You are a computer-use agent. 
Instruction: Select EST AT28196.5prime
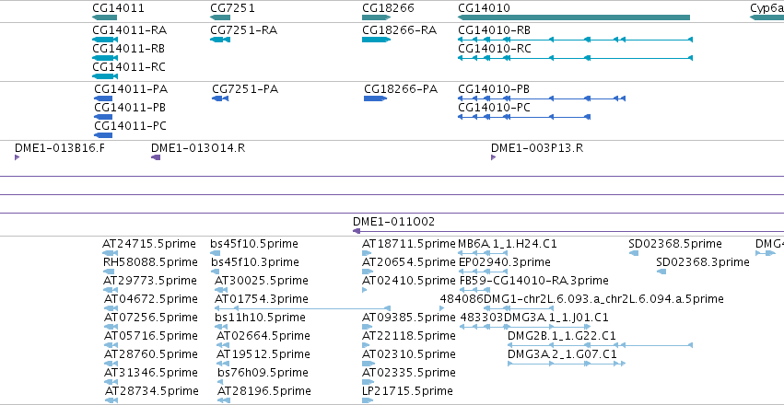[264, 391]
